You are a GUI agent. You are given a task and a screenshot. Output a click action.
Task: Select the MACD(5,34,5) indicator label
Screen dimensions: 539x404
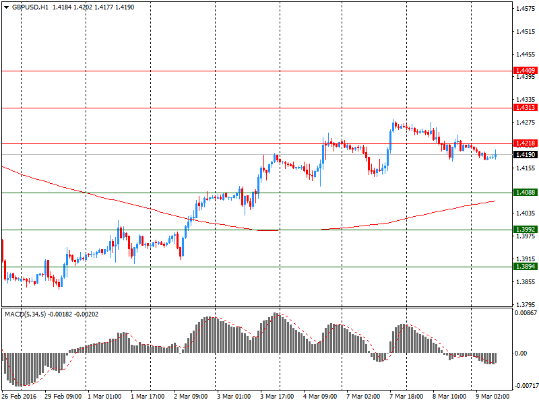pyautogui.click(x=25, y=314)
